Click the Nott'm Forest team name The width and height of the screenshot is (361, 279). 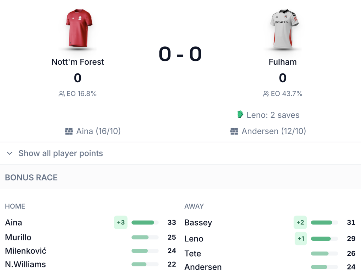click(78, 62)
